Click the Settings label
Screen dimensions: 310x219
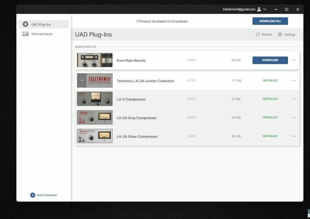[290, 35]
